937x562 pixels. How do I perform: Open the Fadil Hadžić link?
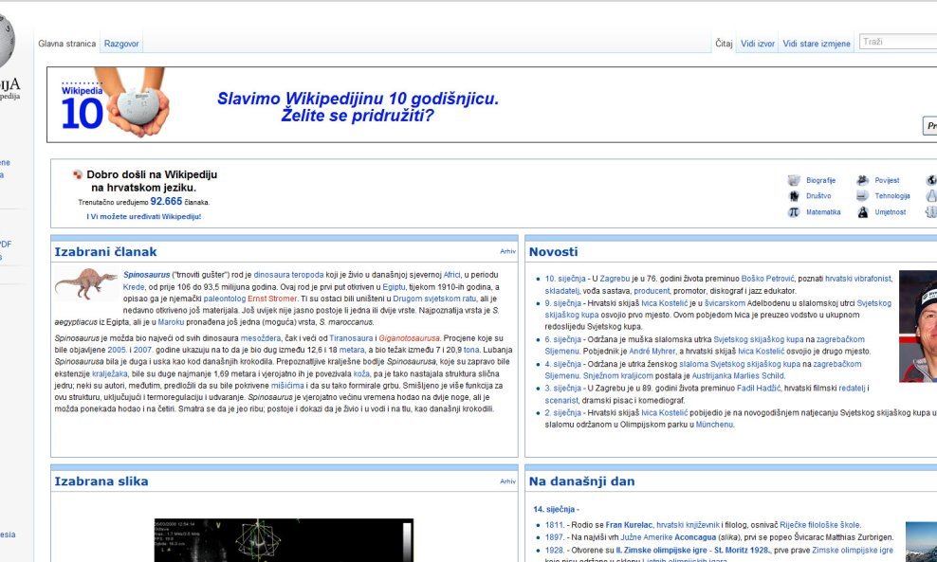click(759, 389)
